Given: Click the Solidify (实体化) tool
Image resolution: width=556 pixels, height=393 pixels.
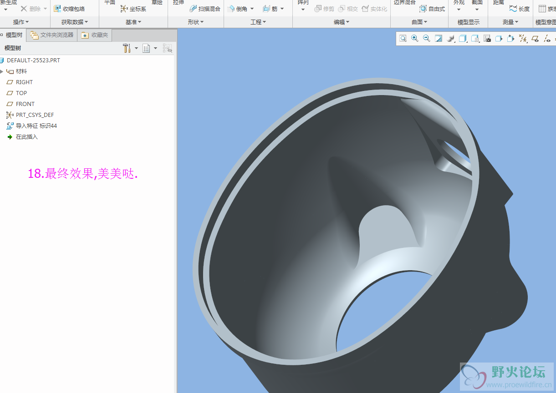Looking at the screenshot, I should click(x=374, y=9).
